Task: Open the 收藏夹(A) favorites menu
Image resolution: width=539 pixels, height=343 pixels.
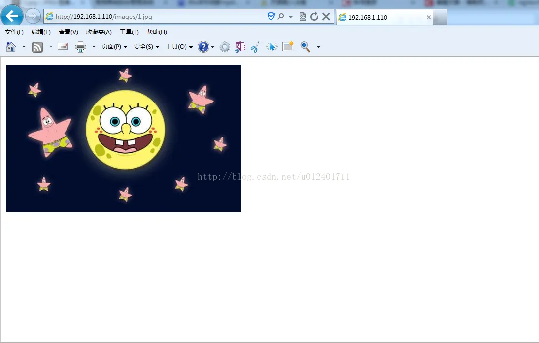Action: pos(99,32)
